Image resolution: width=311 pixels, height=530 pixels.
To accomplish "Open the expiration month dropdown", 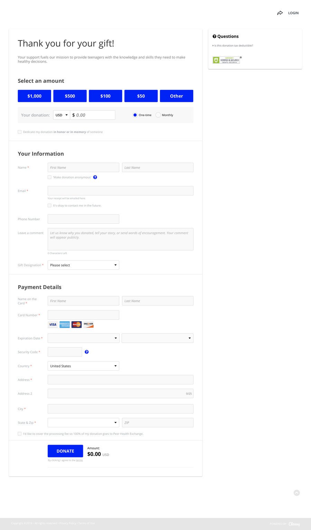I will pyautogui.click(x=83, y=338).
